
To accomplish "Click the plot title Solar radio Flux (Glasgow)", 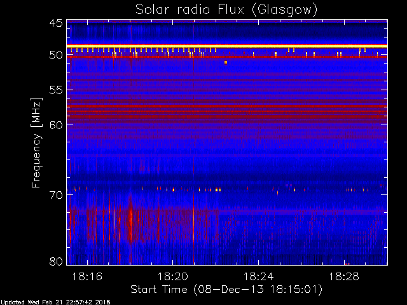I will (x=226, y=10).
